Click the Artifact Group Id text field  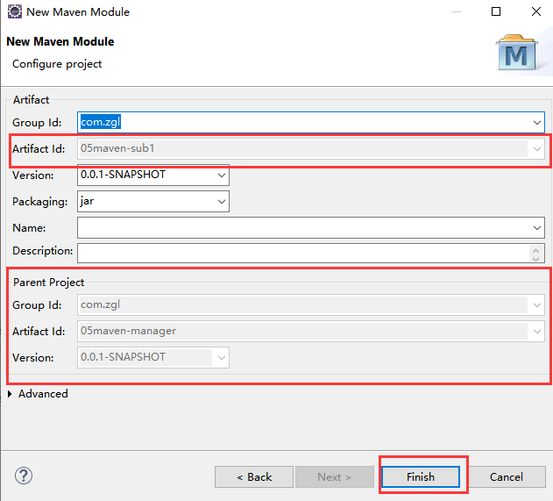311,123
